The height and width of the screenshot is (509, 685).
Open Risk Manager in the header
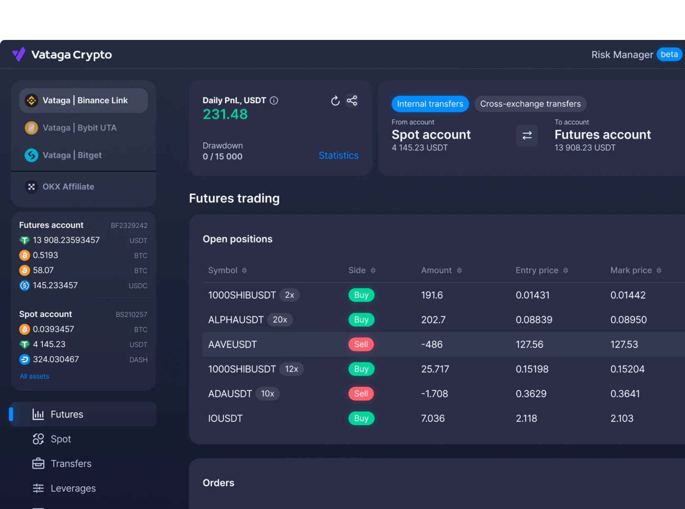point(622,55)
